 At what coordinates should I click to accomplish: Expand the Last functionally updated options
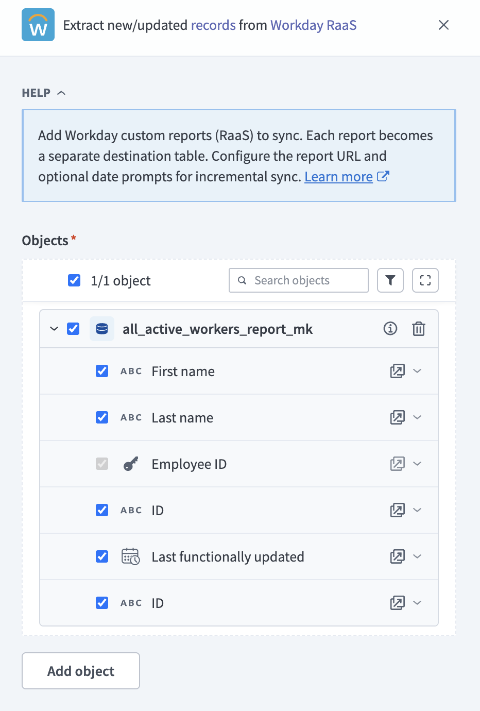(418, 556)
